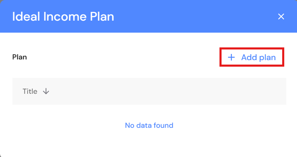297x157 pixels.
Task: Select the "No data found" message
Action: click(149, 125)
